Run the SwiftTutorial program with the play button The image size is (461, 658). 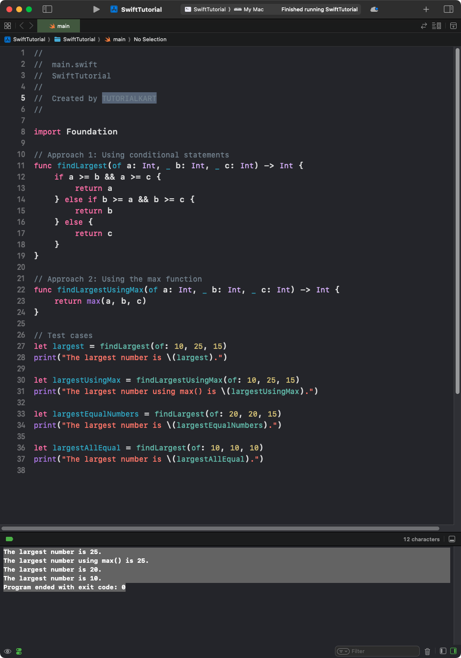pyautogui.click(x=96, y=9)
